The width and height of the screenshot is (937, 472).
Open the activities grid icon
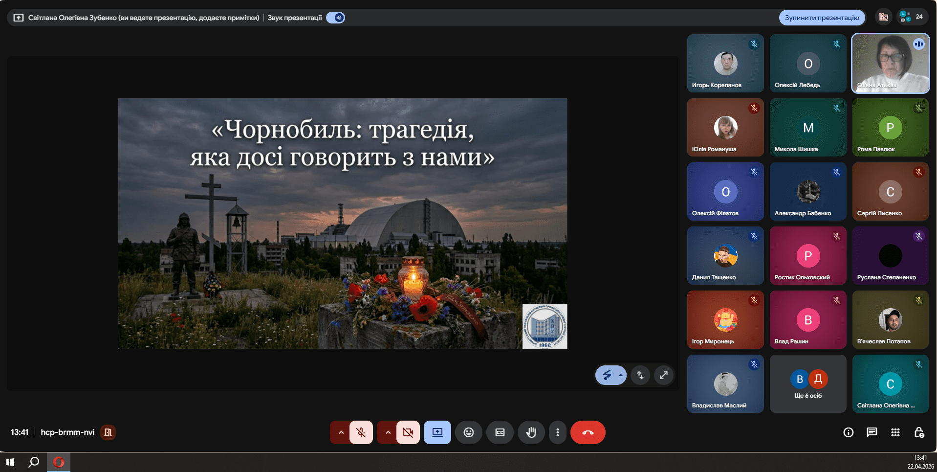(895, 432)
